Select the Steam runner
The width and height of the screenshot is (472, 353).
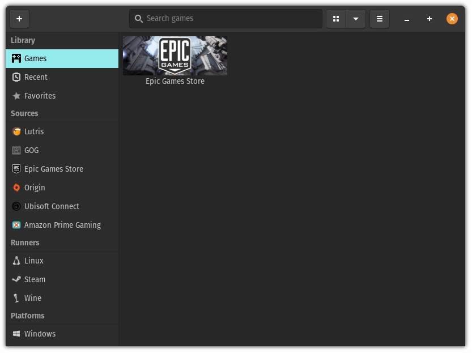[35, 279]
